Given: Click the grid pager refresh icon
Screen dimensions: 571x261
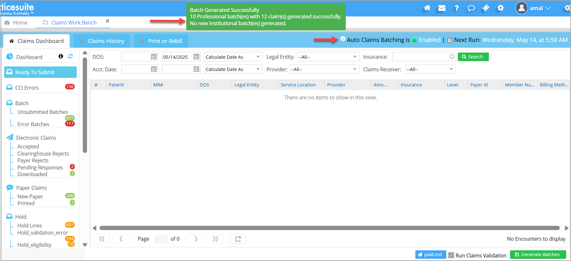Looking at the screenshot, I should coord(238,239).
